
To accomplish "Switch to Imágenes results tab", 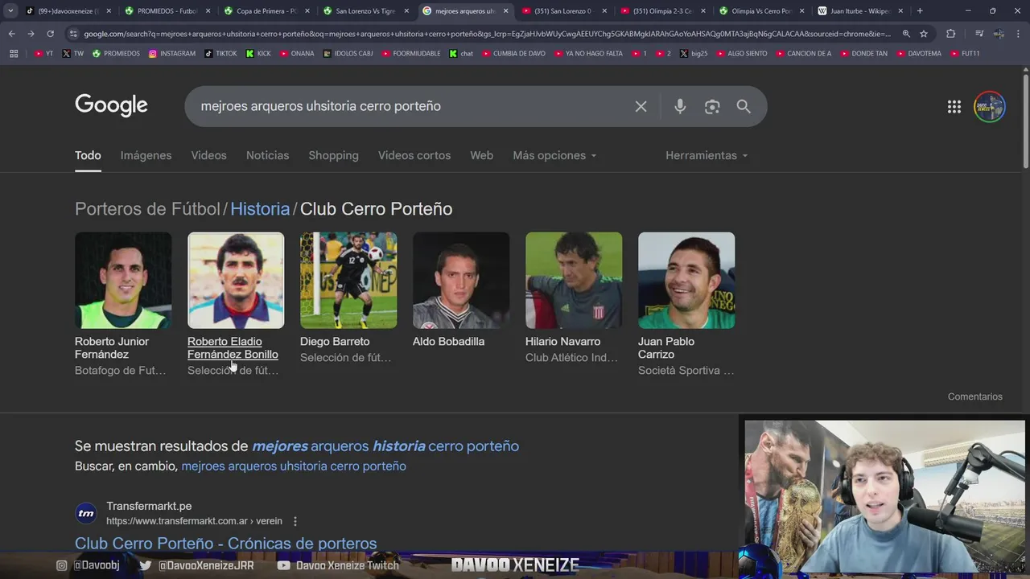I will click(x=146, y=155).
